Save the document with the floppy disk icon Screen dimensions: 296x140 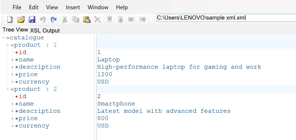tap(32, 19)
